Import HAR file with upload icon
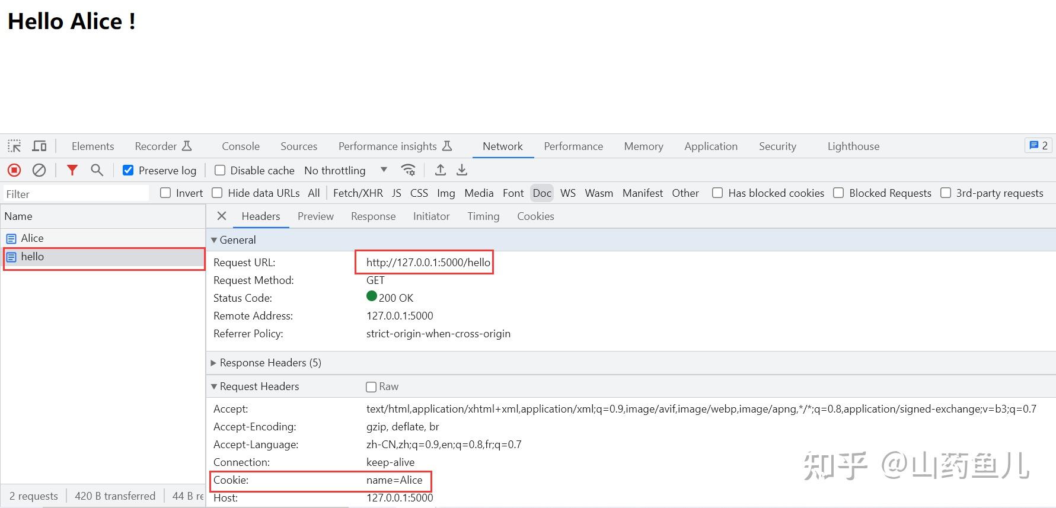This screenshot has height=508, width=1056. [x=441, y=171]
